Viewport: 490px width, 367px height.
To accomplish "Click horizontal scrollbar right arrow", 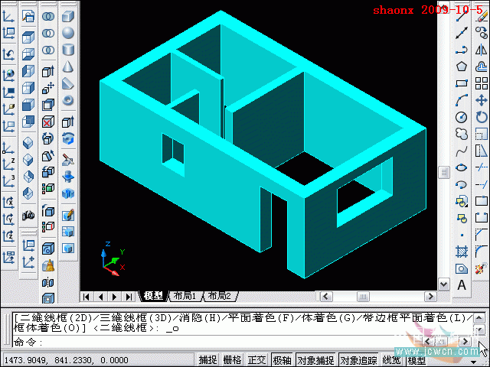I will coord(430,296).
